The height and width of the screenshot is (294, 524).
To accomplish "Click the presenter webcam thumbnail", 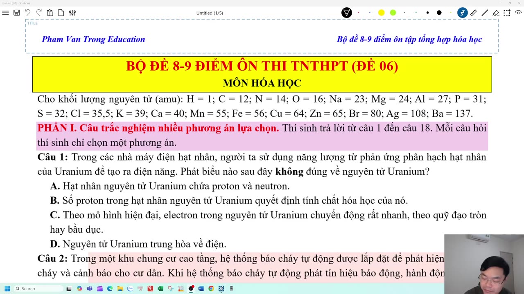I will click(x=484, y=264).
